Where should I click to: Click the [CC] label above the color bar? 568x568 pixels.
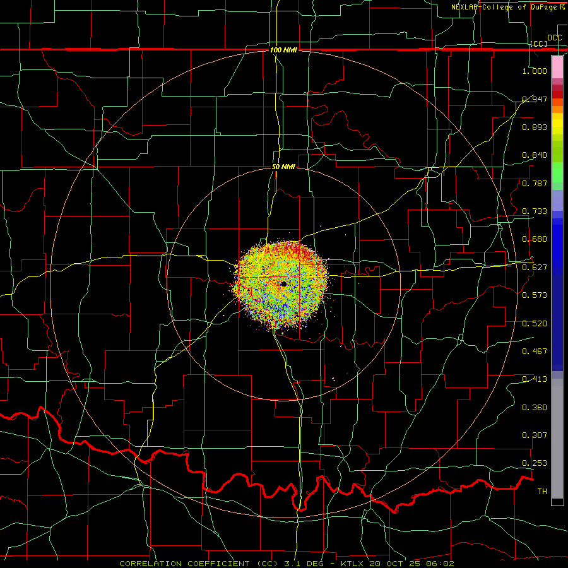click(x=539, y=44)
